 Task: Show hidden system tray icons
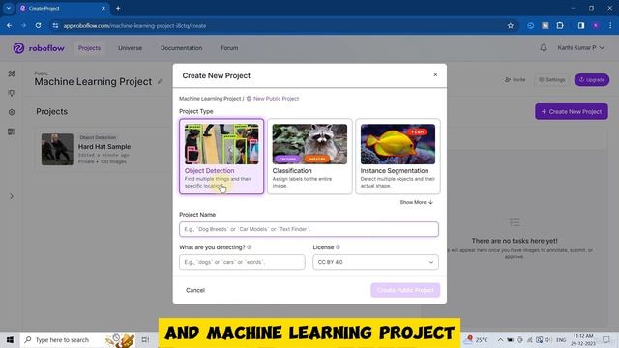tap(500, 339)
